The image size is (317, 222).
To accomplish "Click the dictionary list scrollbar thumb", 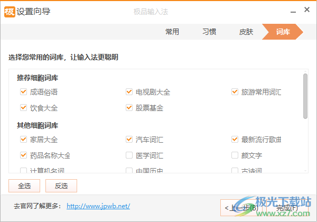I will 305,96.
